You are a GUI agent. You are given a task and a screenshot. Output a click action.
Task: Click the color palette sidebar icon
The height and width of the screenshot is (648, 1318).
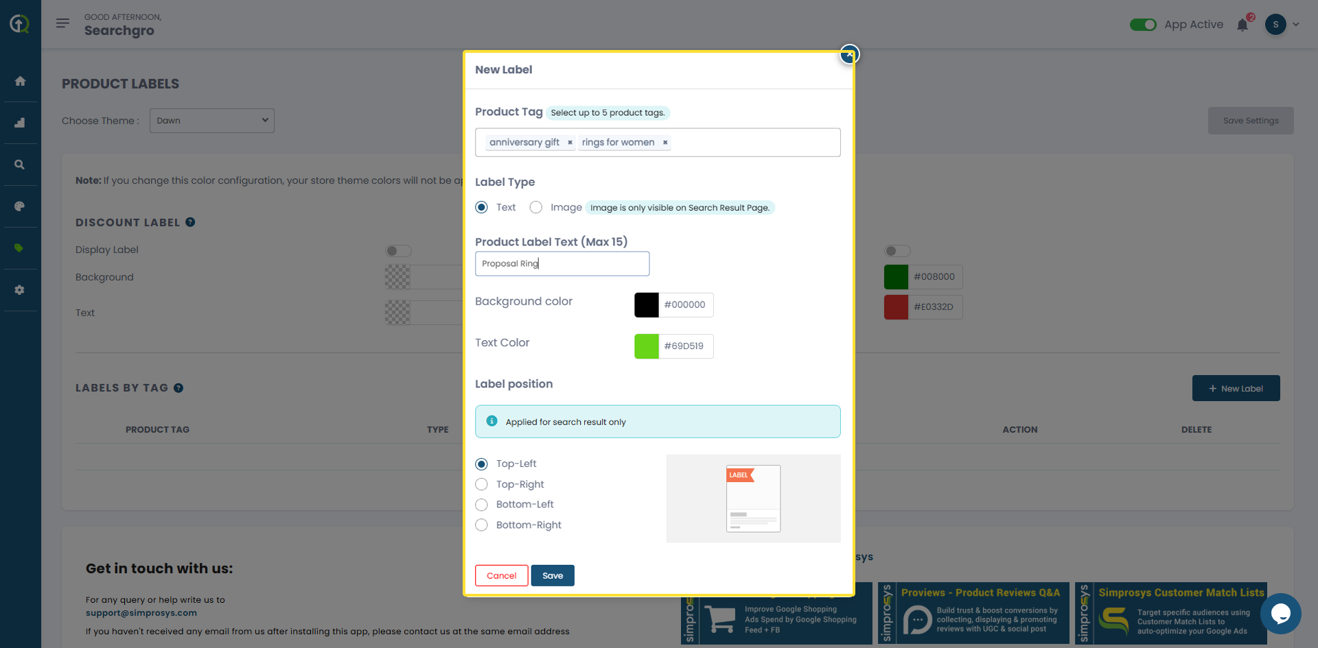[20, 206]
